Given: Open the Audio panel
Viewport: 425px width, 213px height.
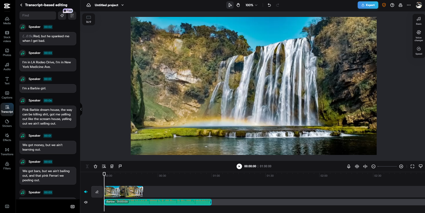Looking at the screenshot, I should [7, 67].
